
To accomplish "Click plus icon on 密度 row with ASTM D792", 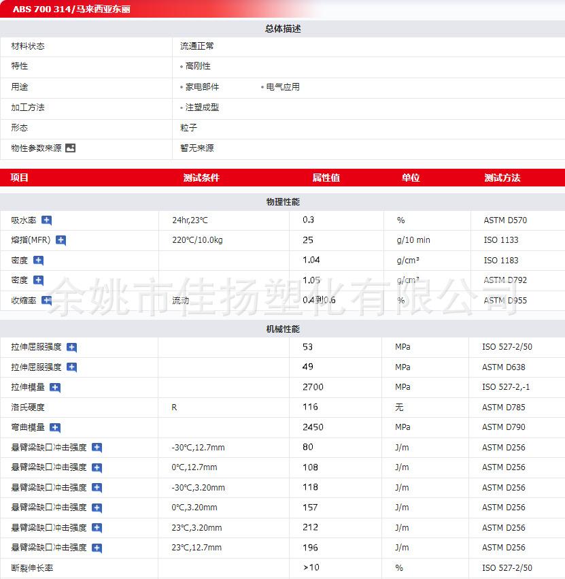I will pos(38,280).
